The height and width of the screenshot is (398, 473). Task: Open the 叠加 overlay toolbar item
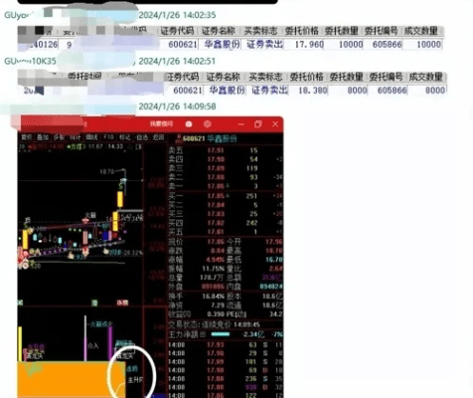pyautogui.click(x=43, y=137)
